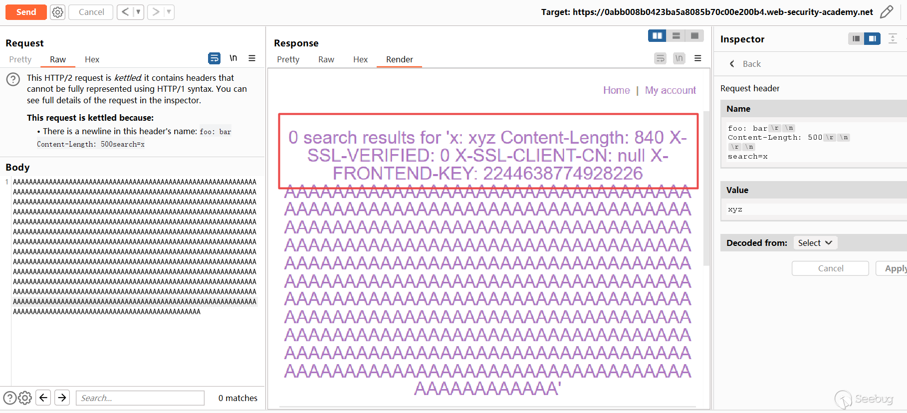Follow the Home link in rendered page
The height and width of the screenshot is (413, 907).
(x=617, y=90)
